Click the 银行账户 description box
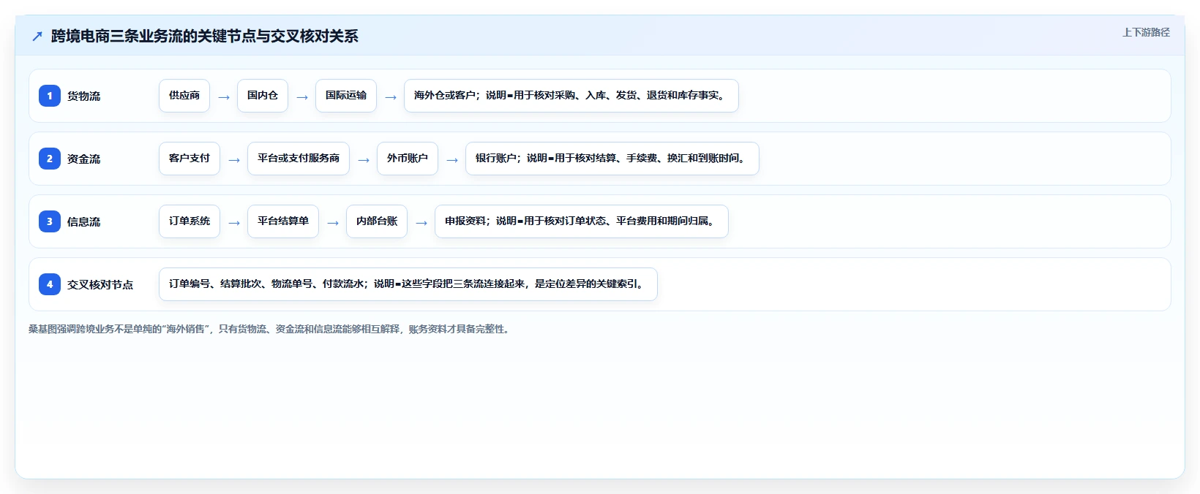 [612, 159]
